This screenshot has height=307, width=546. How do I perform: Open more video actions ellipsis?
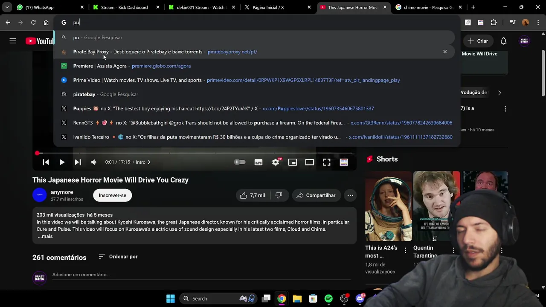(350, 195)
